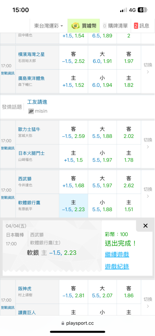Open the 東台灣運彩 dropdown

[49, 26]
